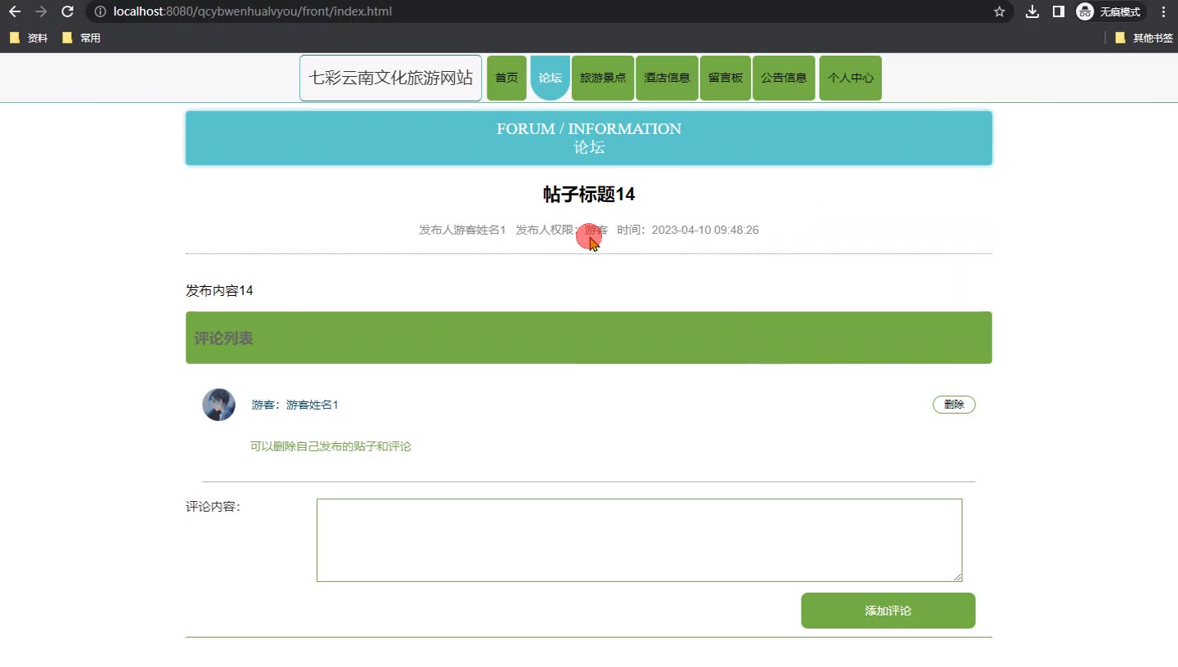
Task: Click the 评论内容： label
Action: [213, 507]
